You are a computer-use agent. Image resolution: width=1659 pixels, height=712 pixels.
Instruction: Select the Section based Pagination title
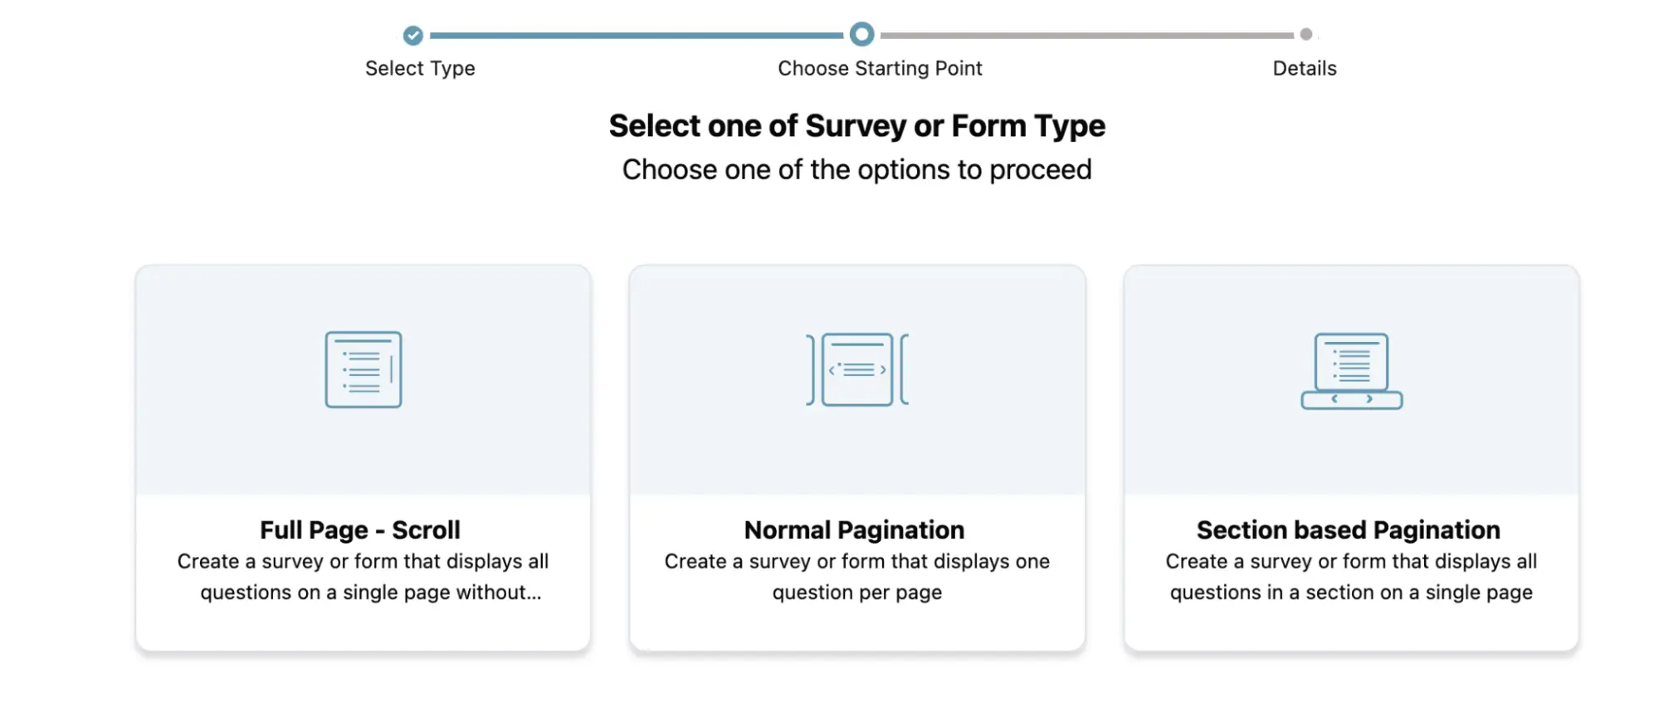pyautogui.click(x=1348, y=529)
